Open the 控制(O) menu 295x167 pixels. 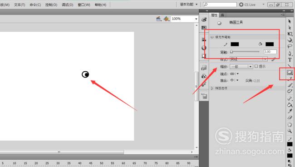[51, 5]
